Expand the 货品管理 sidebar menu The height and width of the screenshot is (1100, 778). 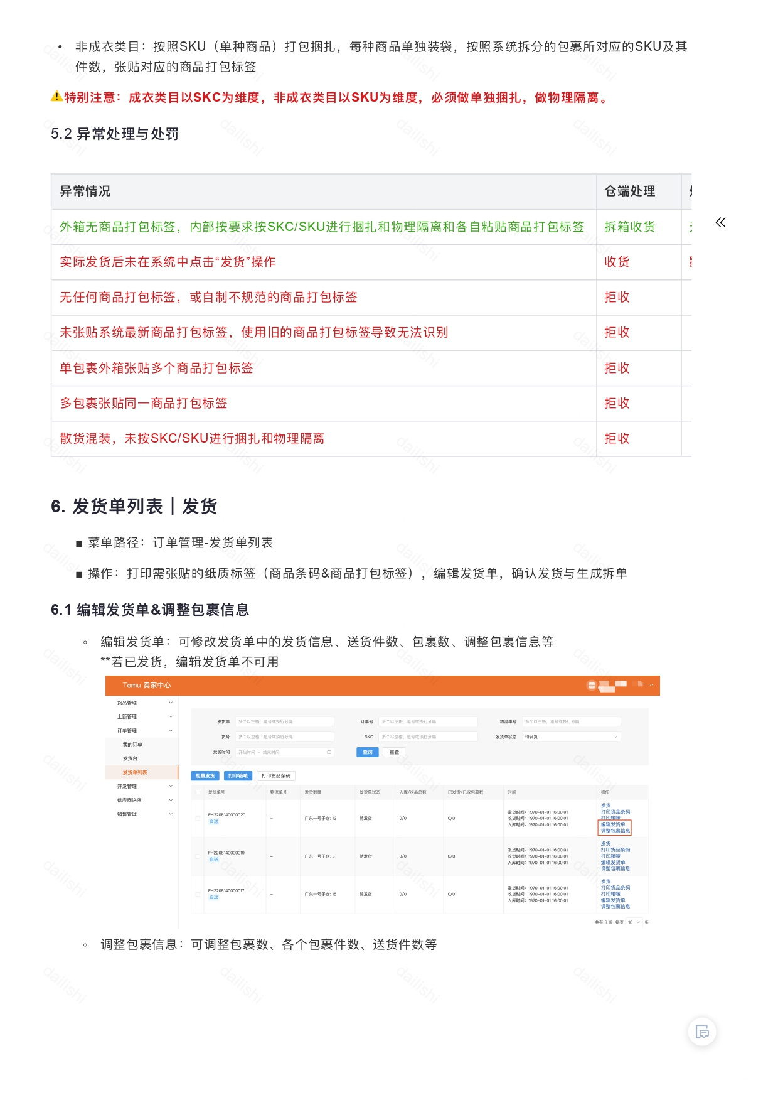[142, 703]
